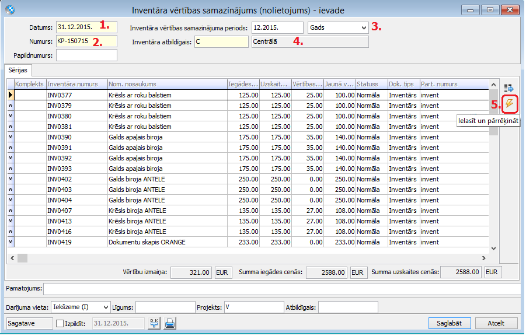Click into the 'Pamatojums' text field

(x=281, y=289)
